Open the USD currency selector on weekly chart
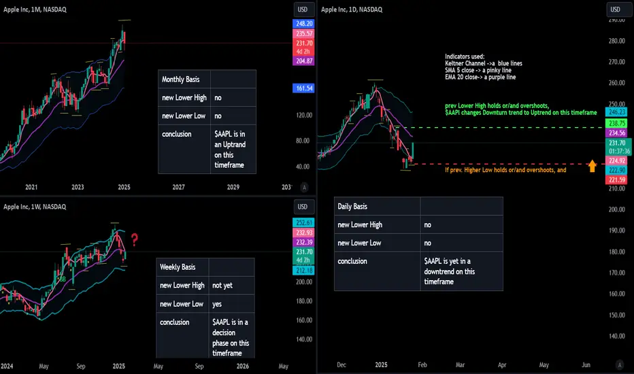This screenshot has width=634, height=374. tap(303, 207)
